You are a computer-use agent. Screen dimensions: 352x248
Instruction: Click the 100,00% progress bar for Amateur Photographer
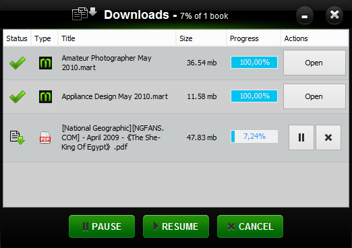254,62
